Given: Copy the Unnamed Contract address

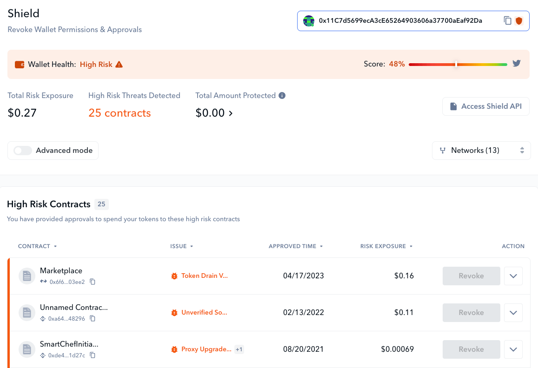Looking at the screenshot, I should (x=93, y=318).
